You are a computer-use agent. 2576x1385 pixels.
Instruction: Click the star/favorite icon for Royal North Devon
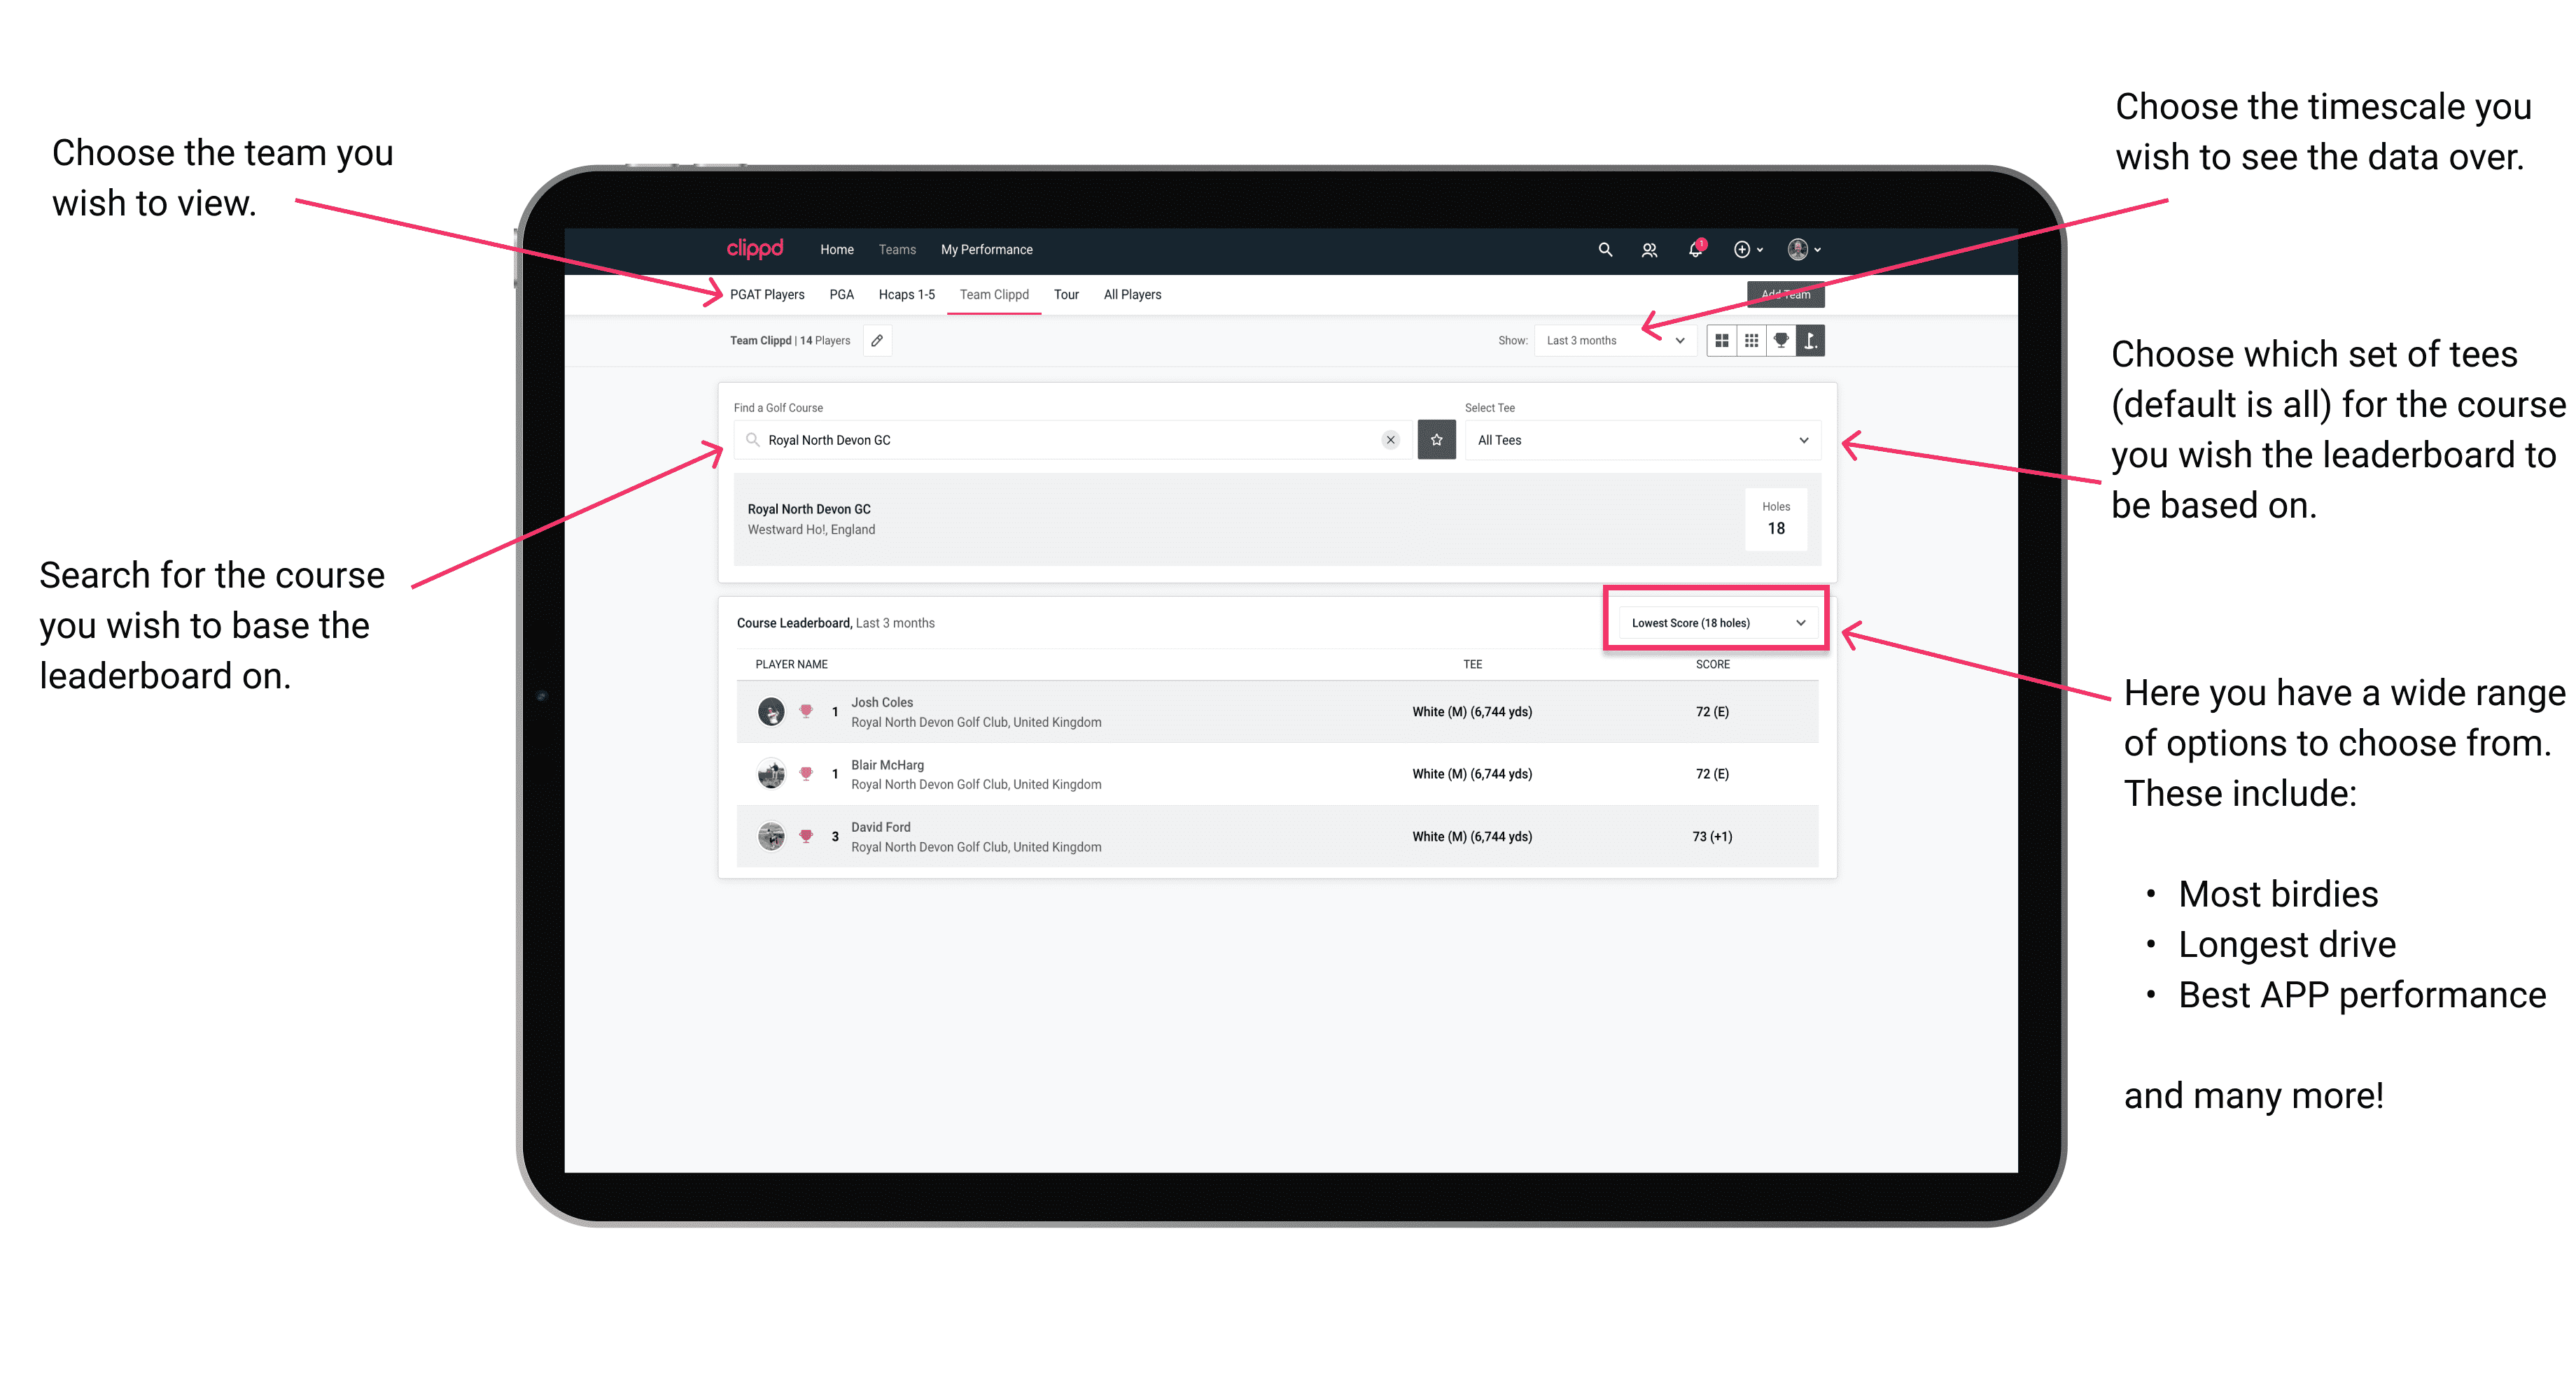click(x=1436, y=440)
